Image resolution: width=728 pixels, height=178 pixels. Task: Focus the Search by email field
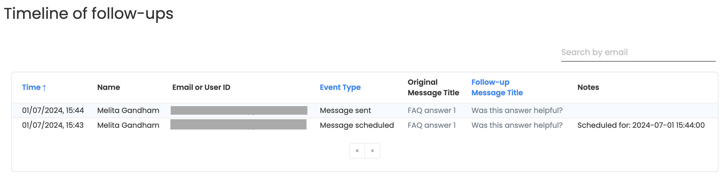(638, 52)
